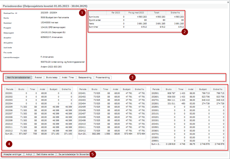The height and width of the screenshot is (159, 230).
Task: Open Se periodedetaljer for årsverdier
Action: (74, 154)
